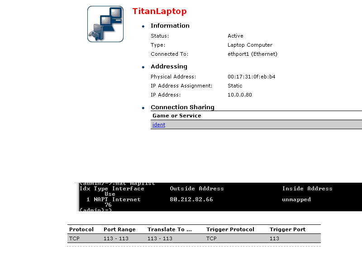Select the 113 - 113 Port Range cell
362x272 pixels.
[116, 238]
